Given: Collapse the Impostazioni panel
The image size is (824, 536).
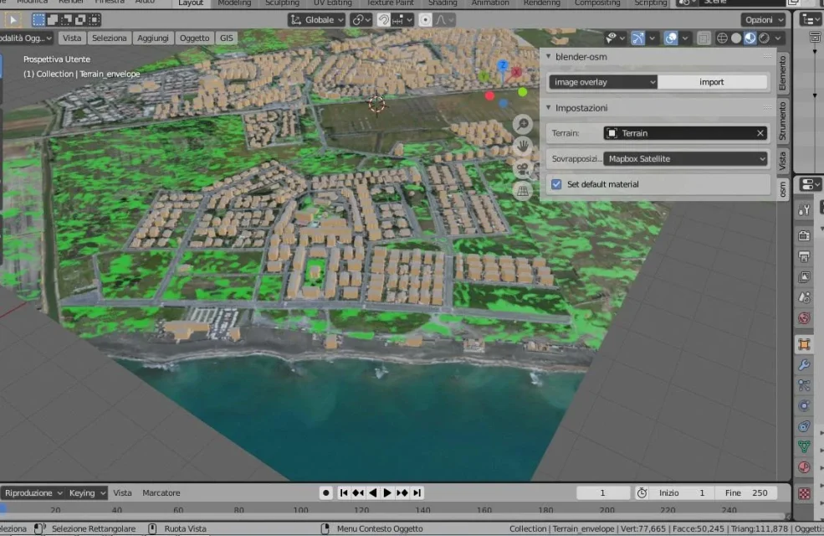Looking at the screenshot, I should point(548,107).
